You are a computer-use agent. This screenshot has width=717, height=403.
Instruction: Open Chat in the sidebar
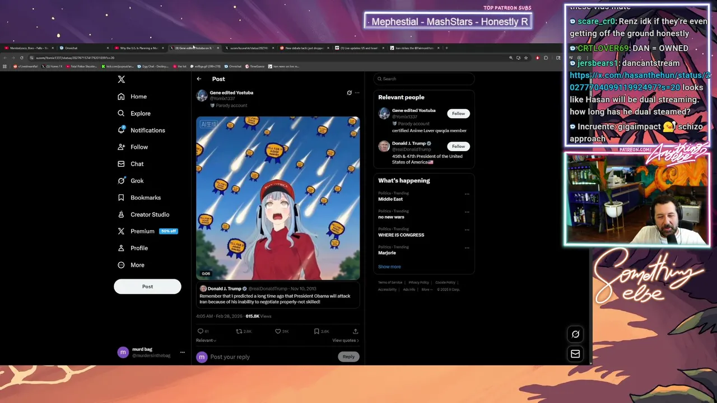click(x=131, y=163)
